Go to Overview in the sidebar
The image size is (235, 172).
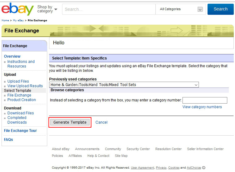[x=12, y=56]
